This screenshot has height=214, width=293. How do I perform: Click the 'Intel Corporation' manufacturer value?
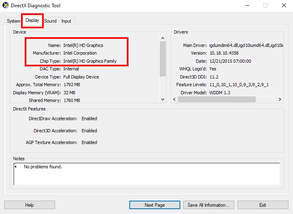[80, 53]
